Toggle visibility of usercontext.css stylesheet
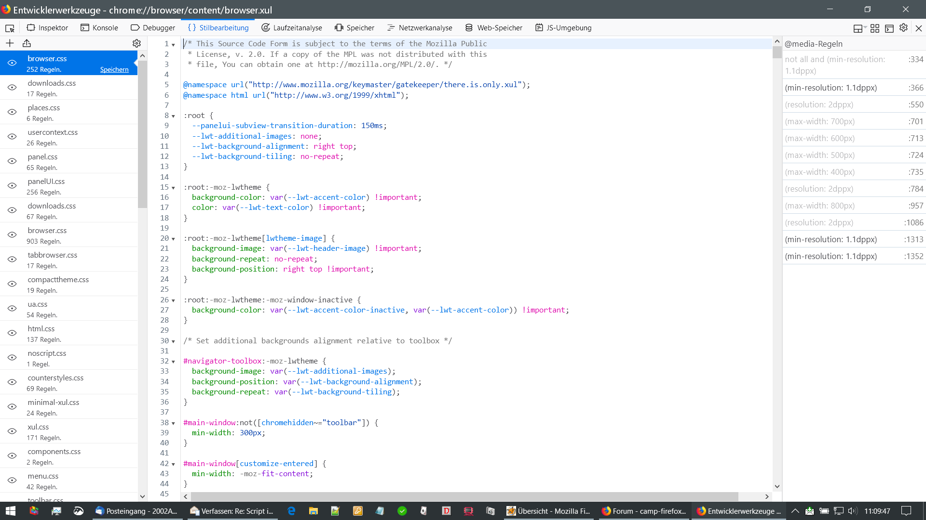Image resolution: width=926 pixels, height=520 pixels. [12, 137]
